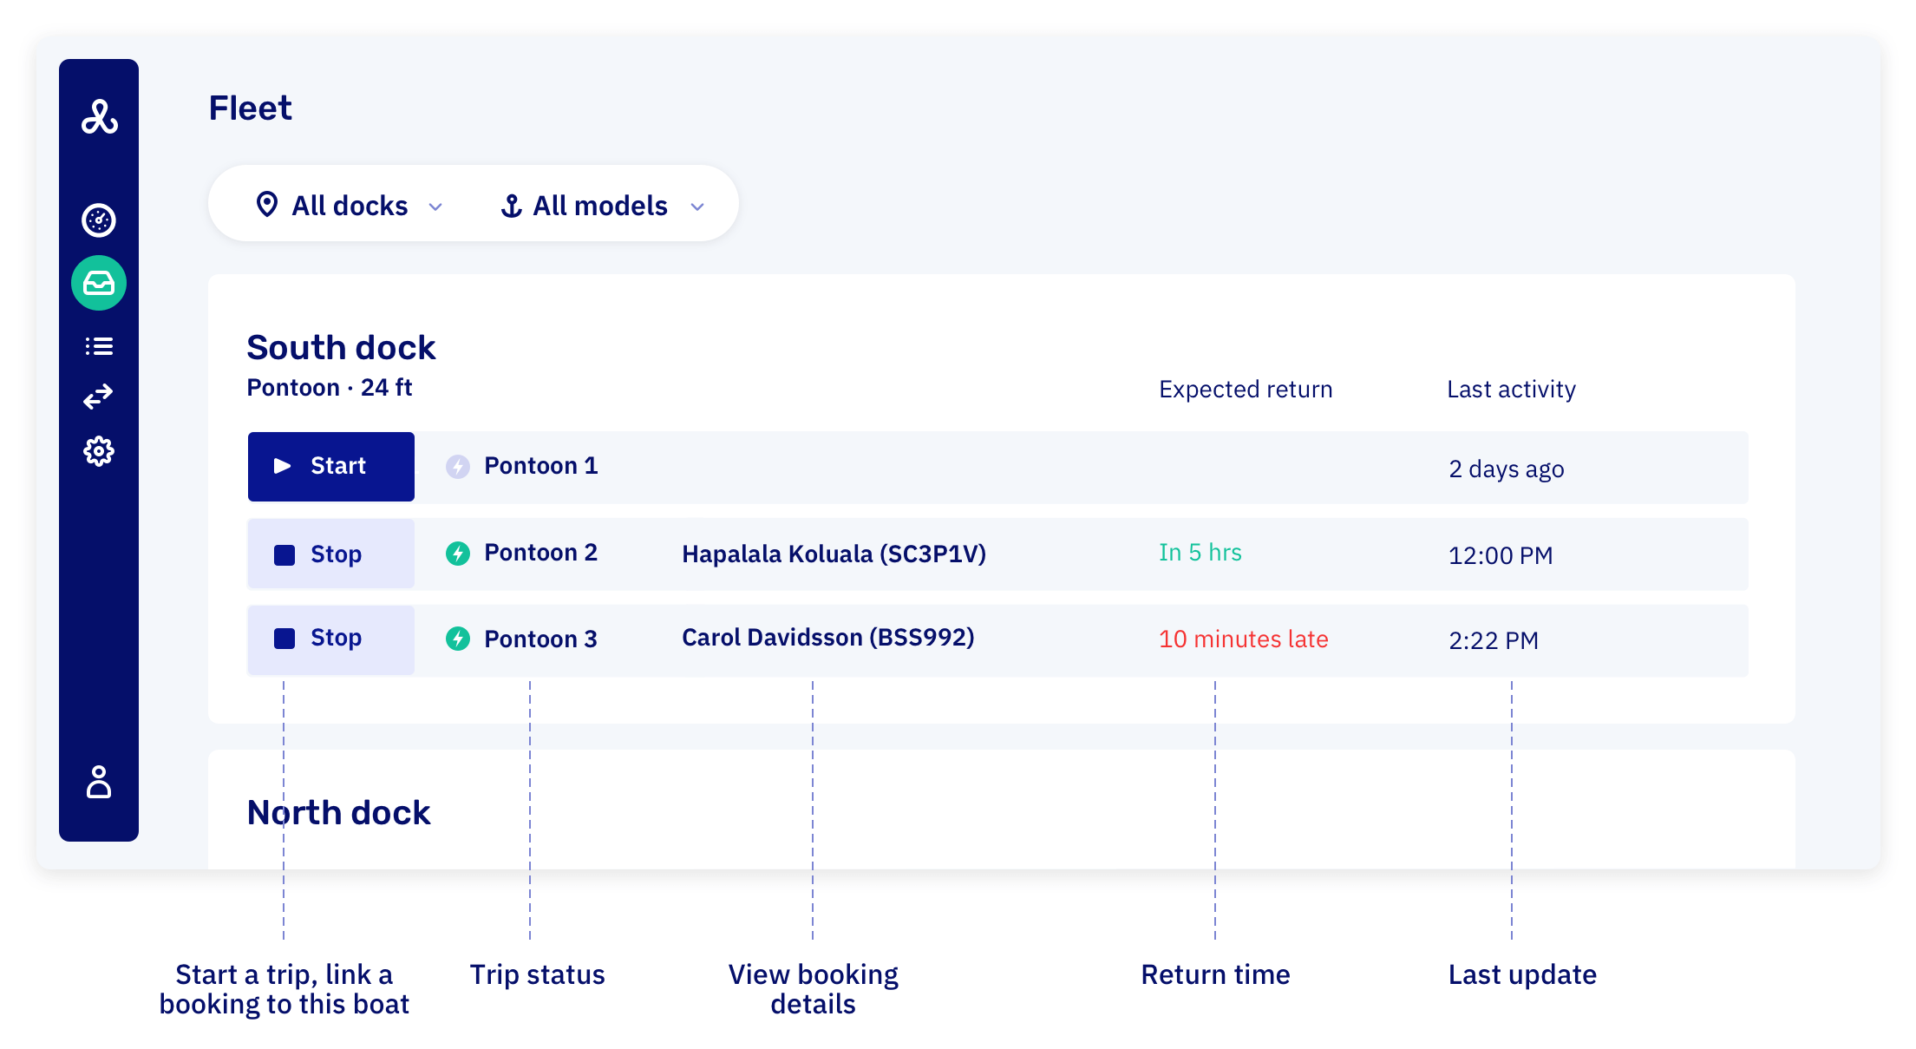This screenshot has height=1049, width=1916.
Task: Open the North dock section
Action: coord(339,812)
